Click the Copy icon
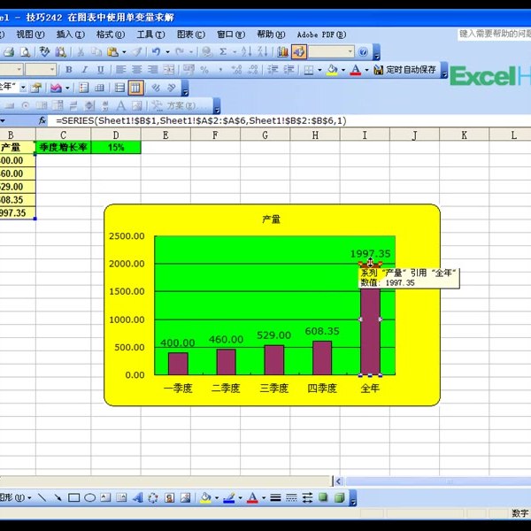This screenshot has height=531, width=531. 96,52
